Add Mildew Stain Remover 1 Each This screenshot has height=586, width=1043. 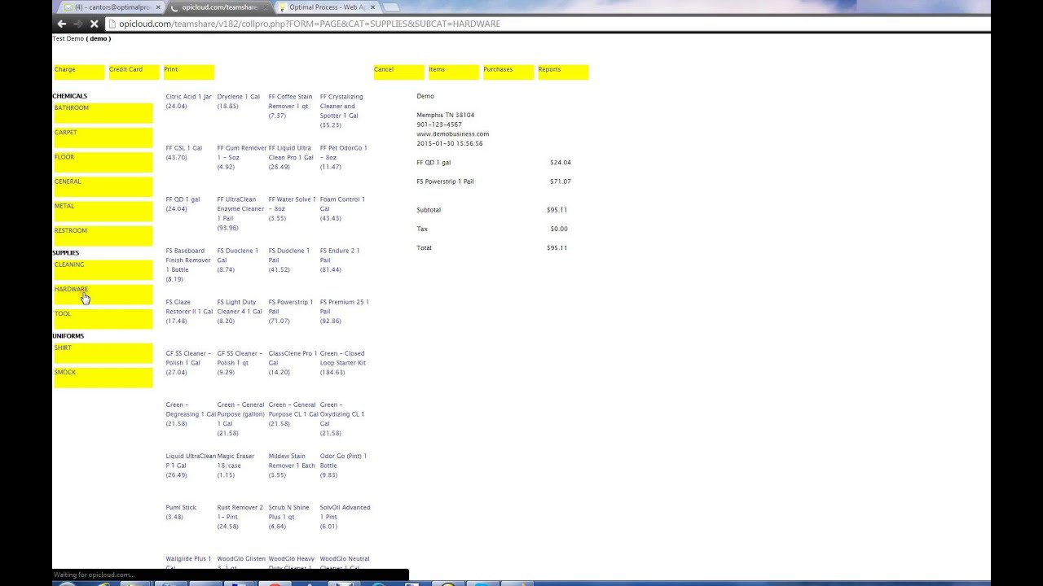[x=292, y=465]
